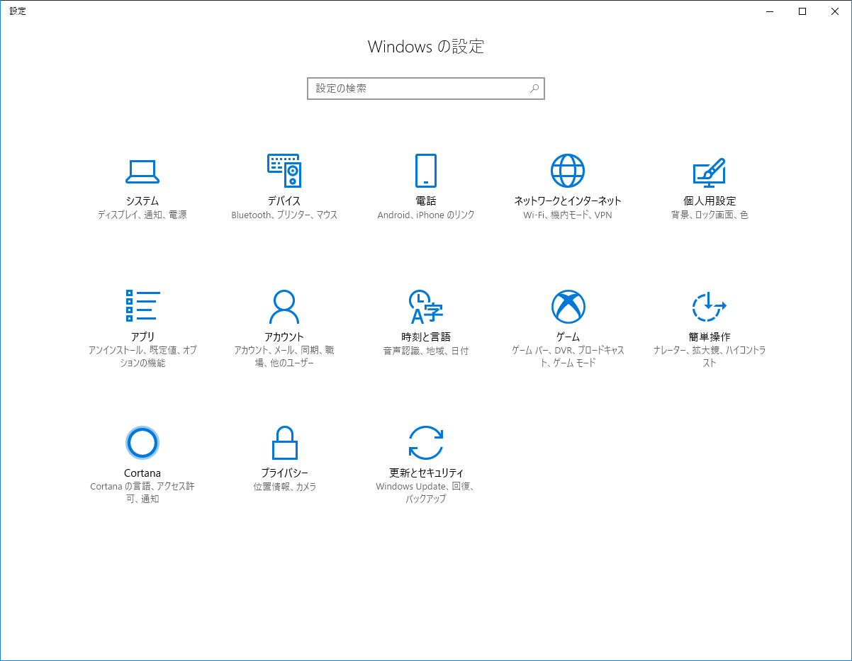Open the アカウント accounts icon
The height and width of the screenshot is (661, 852).
284,306
